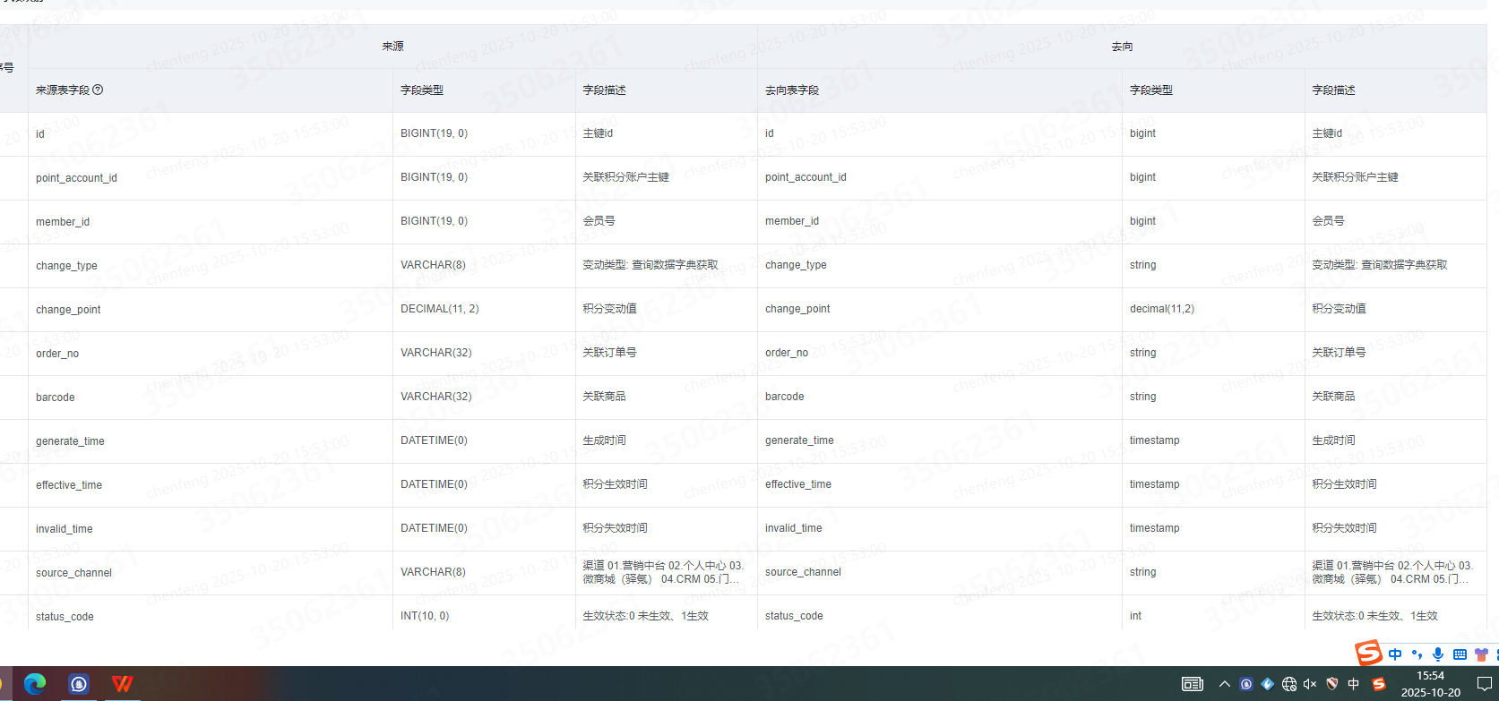
Task: Select the source point_account_id field cell
Action: coord(77,178)
